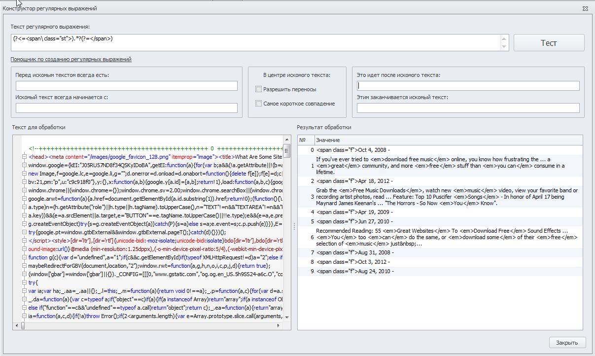The width and height of the screenshot is (595, 356).
Task: Click the regex field scroll-up arrow
Action: [x=504, y=38]
